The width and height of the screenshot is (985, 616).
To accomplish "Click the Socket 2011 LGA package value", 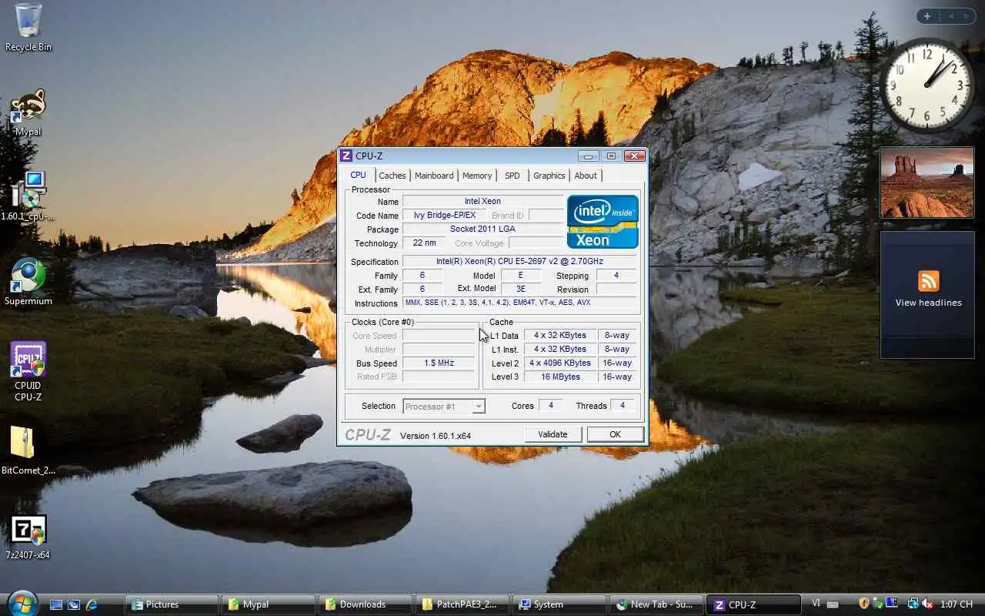I will point(482,229).
